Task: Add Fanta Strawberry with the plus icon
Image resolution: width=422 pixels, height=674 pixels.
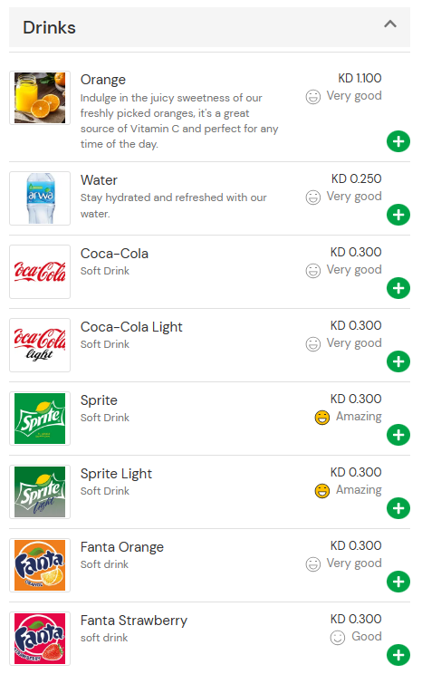Action: 398,655
